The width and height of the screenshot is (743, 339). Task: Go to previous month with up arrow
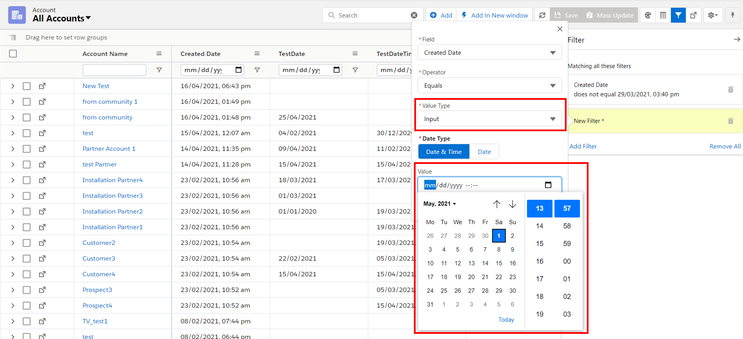pyautogui.click(x=496, y=204)
